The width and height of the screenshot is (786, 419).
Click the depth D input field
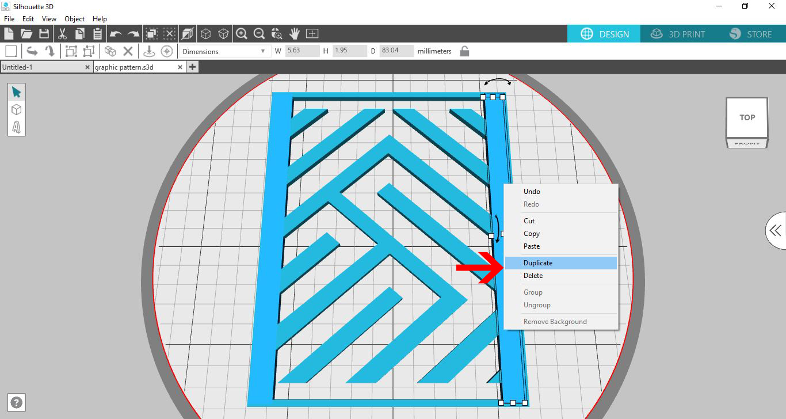[396, 51]
